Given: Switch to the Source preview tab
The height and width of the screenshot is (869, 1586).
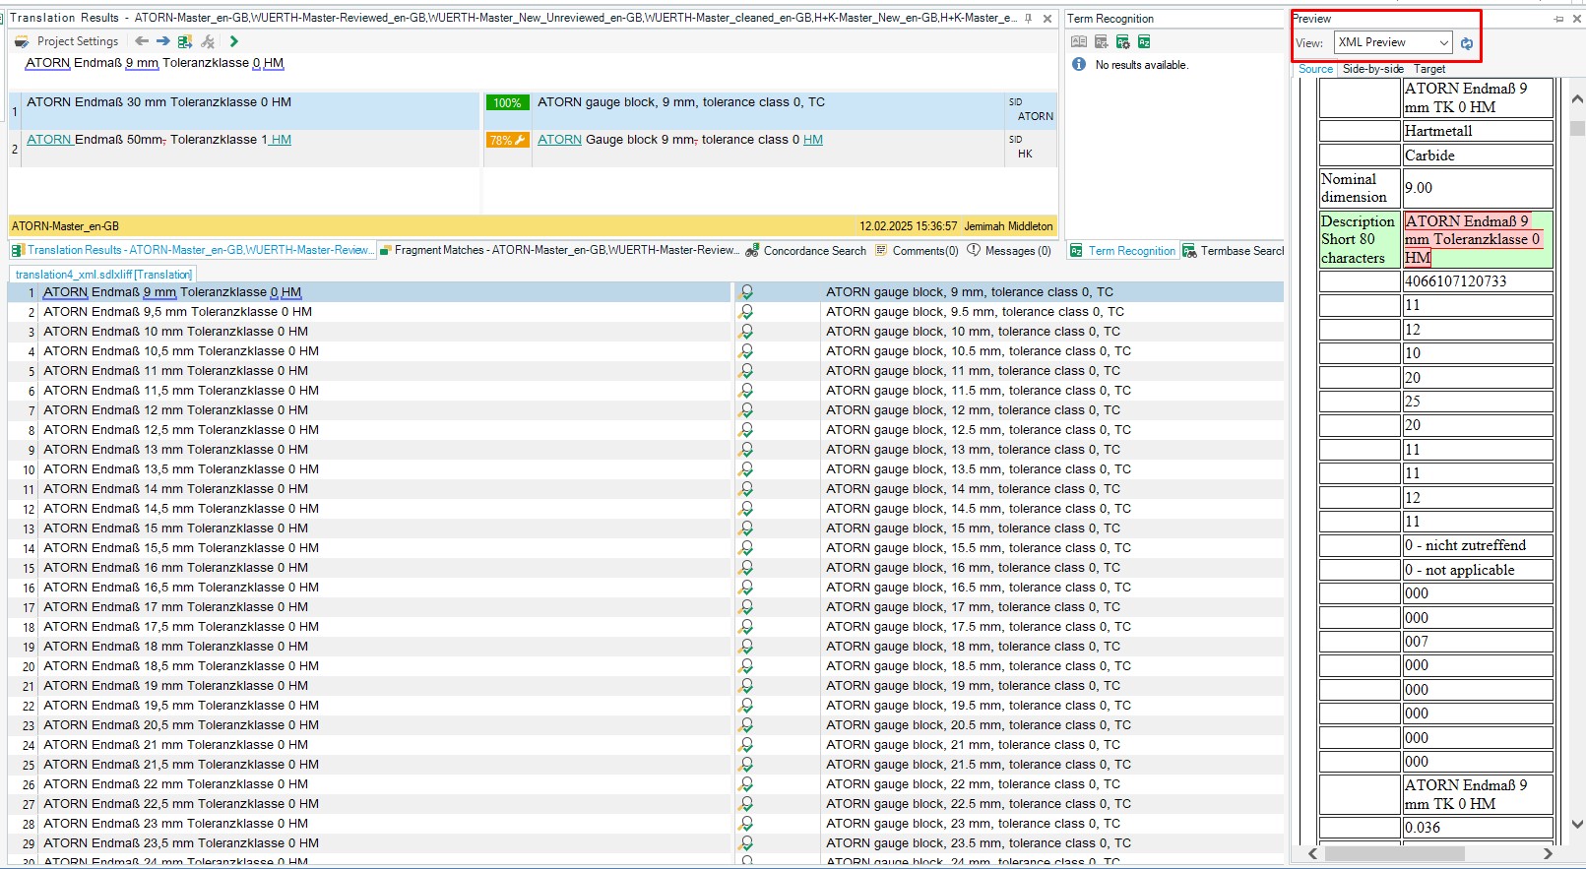Looking at the screenshot, I should [1315, 69].
